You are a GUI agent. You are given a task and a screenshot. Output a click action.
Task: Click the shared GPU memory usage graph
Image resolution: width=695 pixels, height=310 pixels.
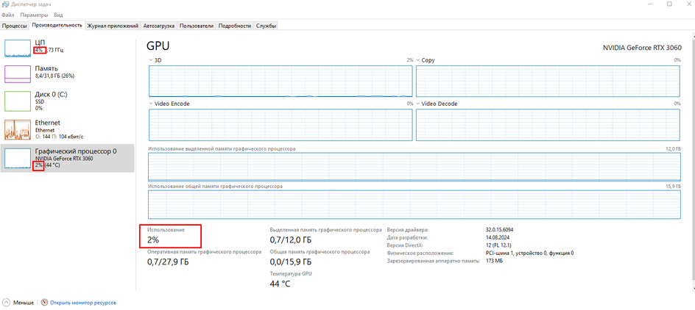(x=414, y=205)
